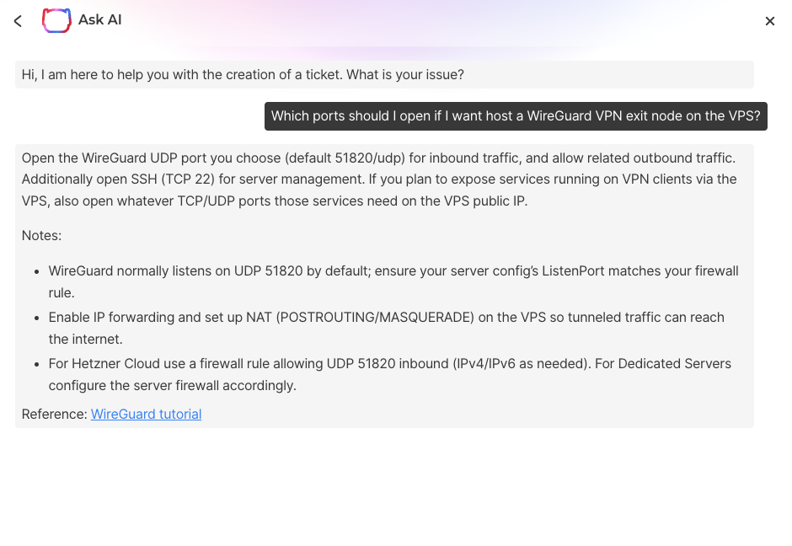The width and height of the screenshot is (792, 546).
Task: Click the Ask AI cat logo
Action: 56,21
